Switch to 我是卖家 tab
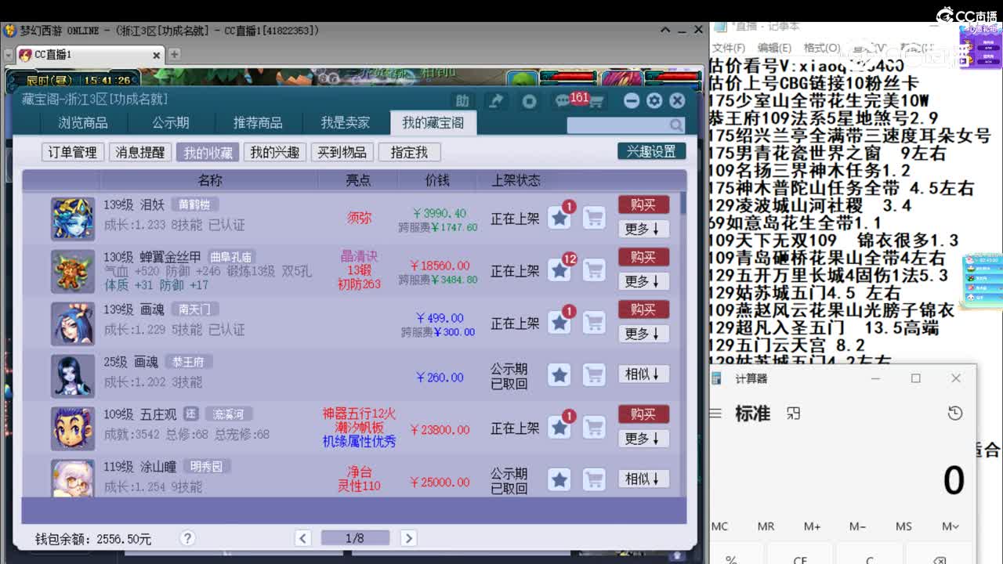Viewport: 1003px width, 564px height. click(x=346, y=123)
